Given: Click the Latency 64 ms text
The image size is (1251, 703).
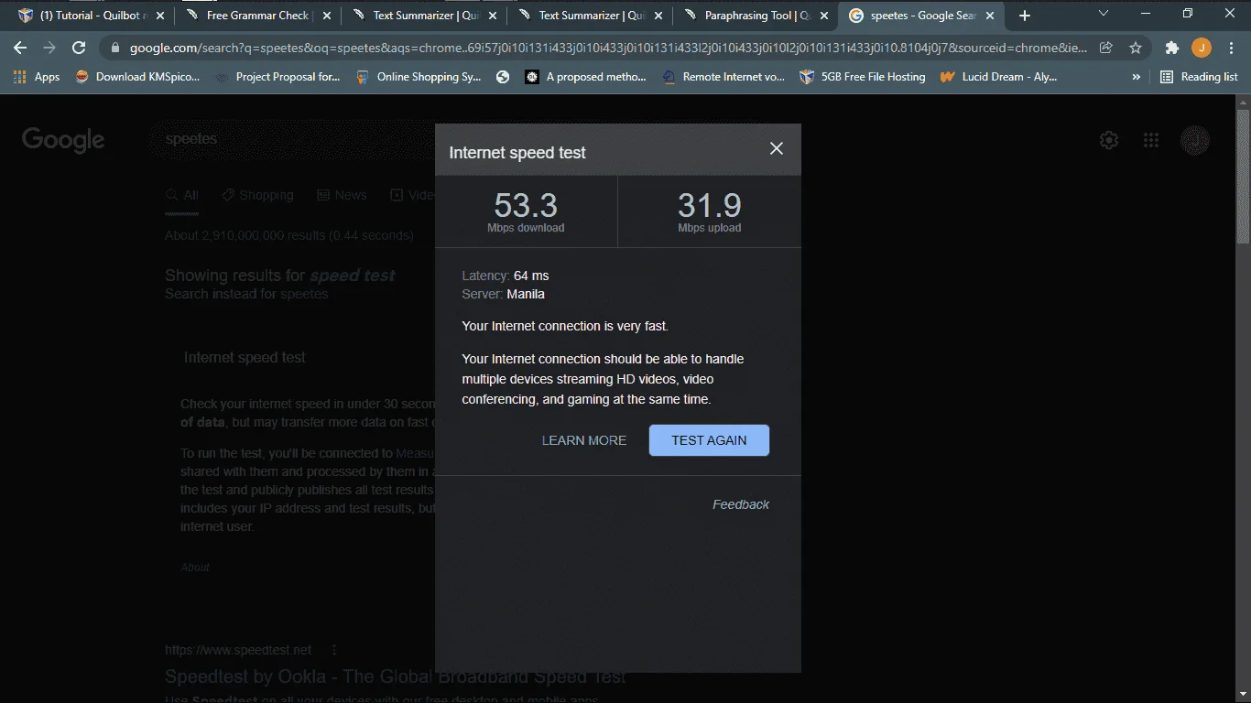Looking at the screenshot, I should (506, 276).
